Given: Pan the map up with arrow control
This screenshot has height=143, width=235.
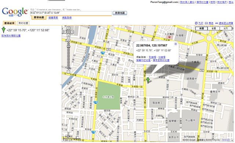Looking at the screenshot, I should pos(68,28).
